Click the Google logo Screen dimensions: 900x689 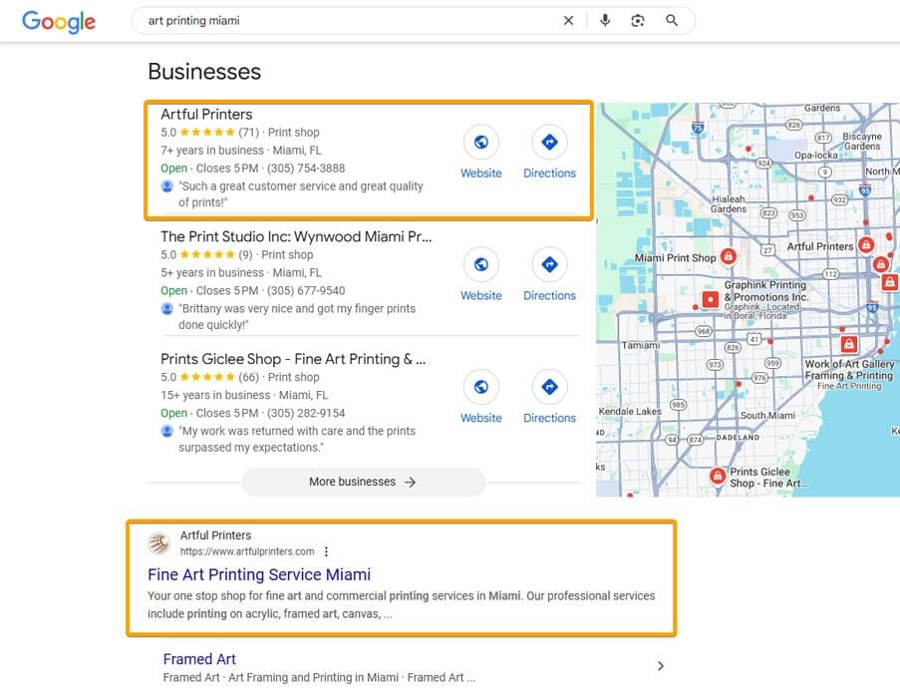coord(59,22)
